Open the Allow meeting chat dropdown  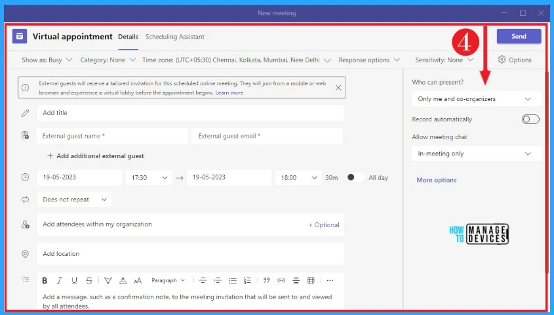[x=476, y=154]
